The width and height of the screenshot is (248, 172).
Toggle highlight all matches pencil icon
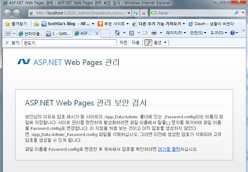148,42
